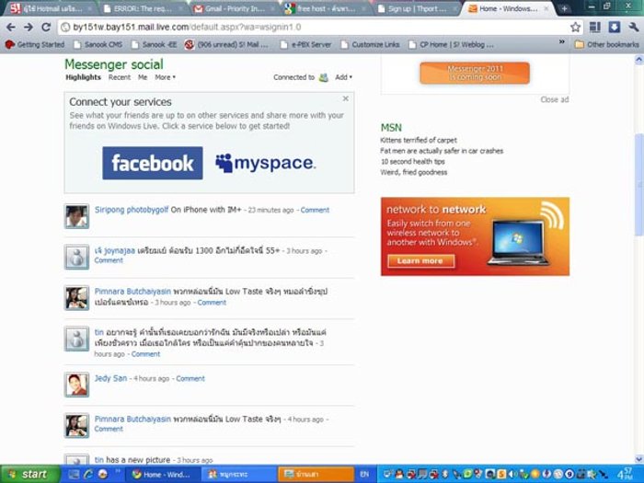Reload the current page
This screenshot has width=644, height=483.
pyautogui.click(x=46, y=28)
